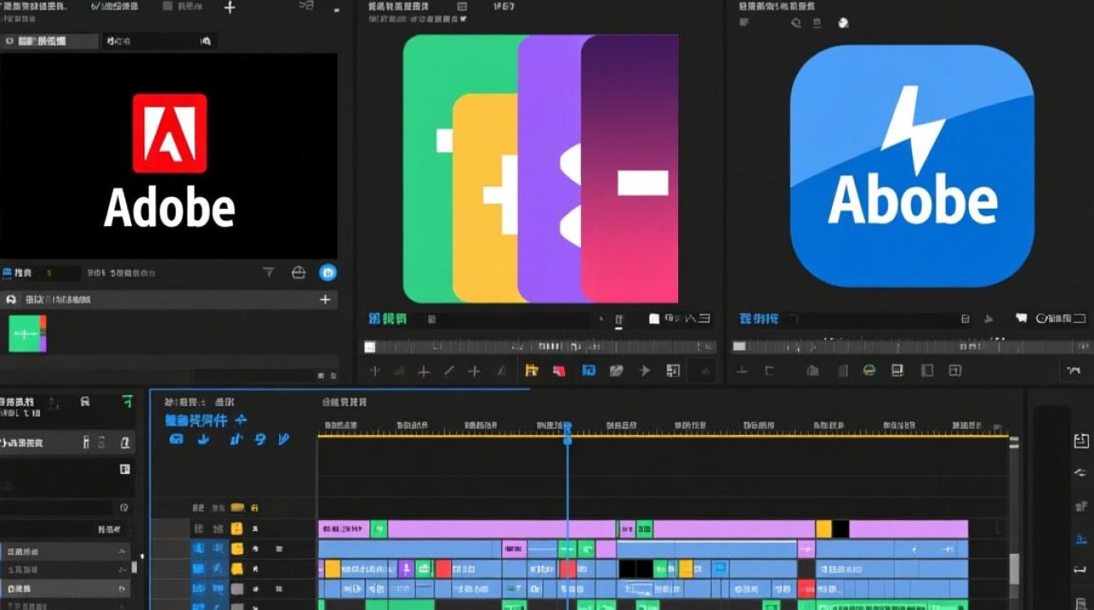The image size is (1094, 610).
Task: Click the funnel filter icon in the project panel
Action: (269, 272)
